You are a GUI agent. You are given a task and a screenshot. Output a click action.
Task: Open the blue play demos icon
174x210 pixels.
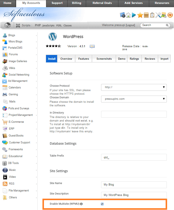tap(134, 15)
